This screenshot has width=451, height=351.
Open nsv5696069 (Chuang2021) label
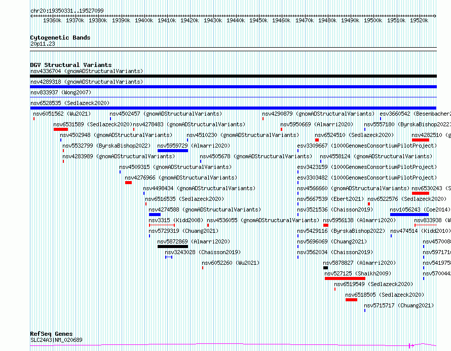point(332,241)
